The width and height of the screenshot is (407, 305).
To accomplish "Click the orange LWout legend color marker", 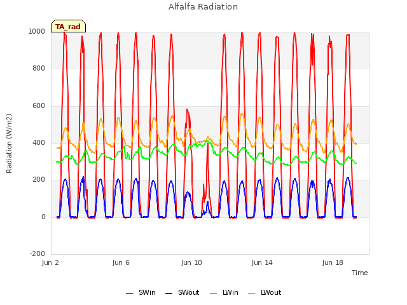I will pyautogui.click(x=252, y=294).
